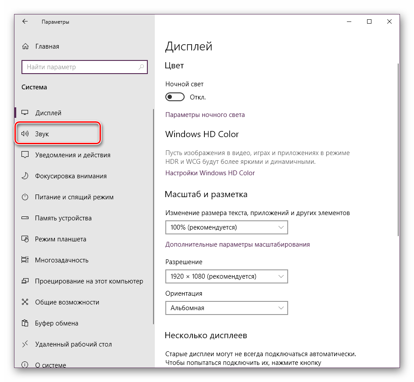
Task: Click the back arrow in title bar
Action: click(x=25, y=21)
